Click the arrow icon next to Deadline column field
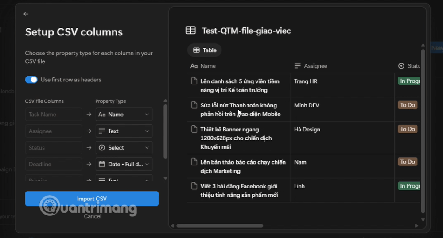Image resolution: width=443 pixels, height=238 pixels. coord(89,164)
